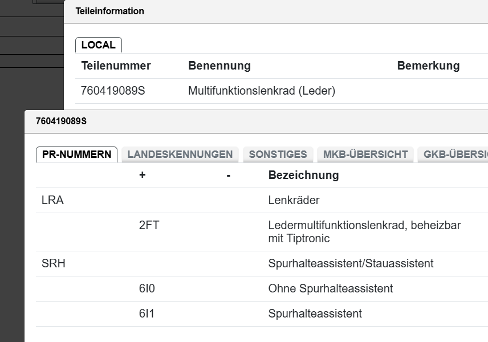Select the Multifunktionslenkrad (Leder) description

pyautogui.click(x=262, y=91)
